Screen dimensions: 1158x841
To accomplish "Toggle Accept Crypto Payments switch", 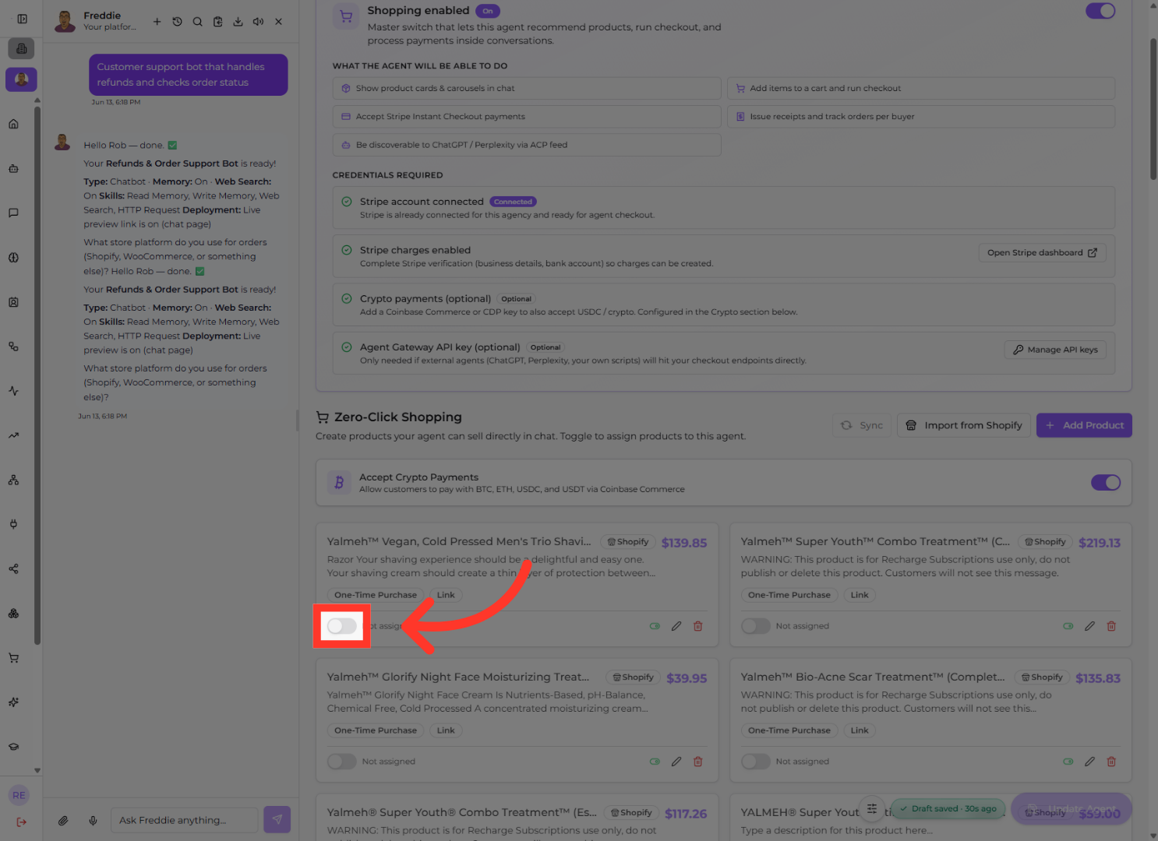I will [x=1105, y=483].
